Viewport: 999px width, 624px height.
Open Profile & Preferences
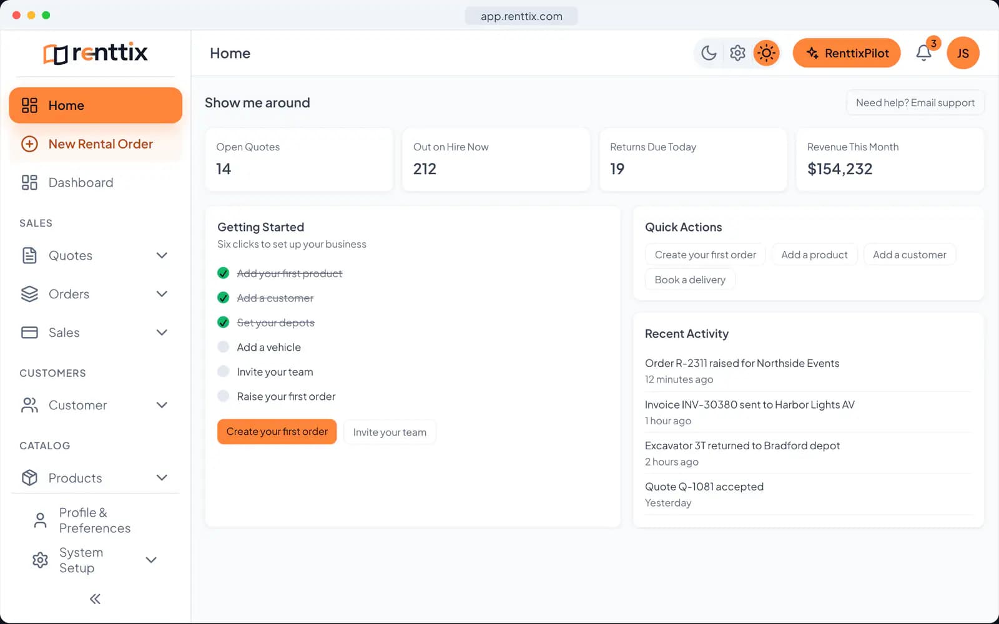click(96, 520)
